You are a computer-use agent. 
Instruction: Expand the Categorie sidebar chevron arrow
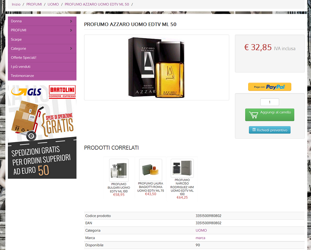coord(71,49)
